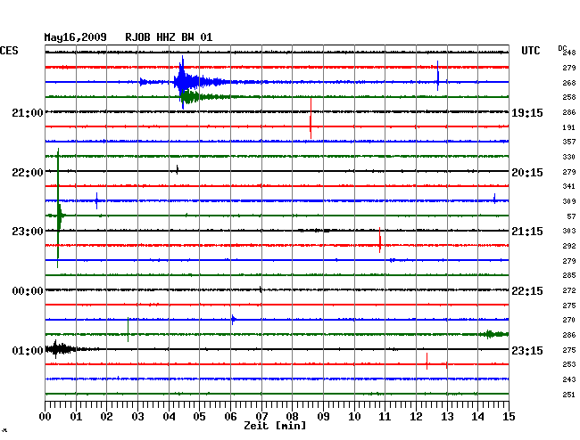Click the 14 minute axis label
The height and width of the screenshot is (440, 580).
[478, 416]
